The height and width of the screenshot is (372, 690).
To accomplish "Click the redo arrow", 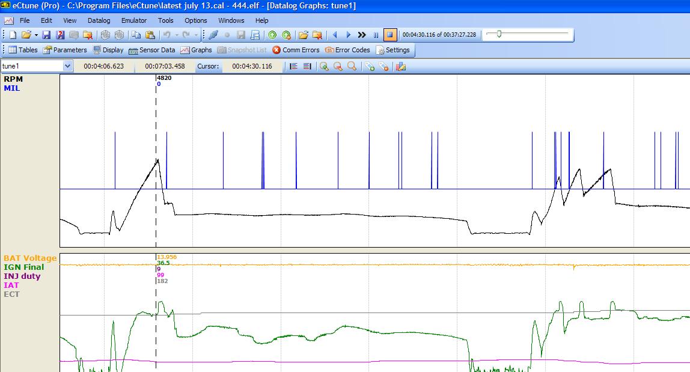I will (186, 35).
